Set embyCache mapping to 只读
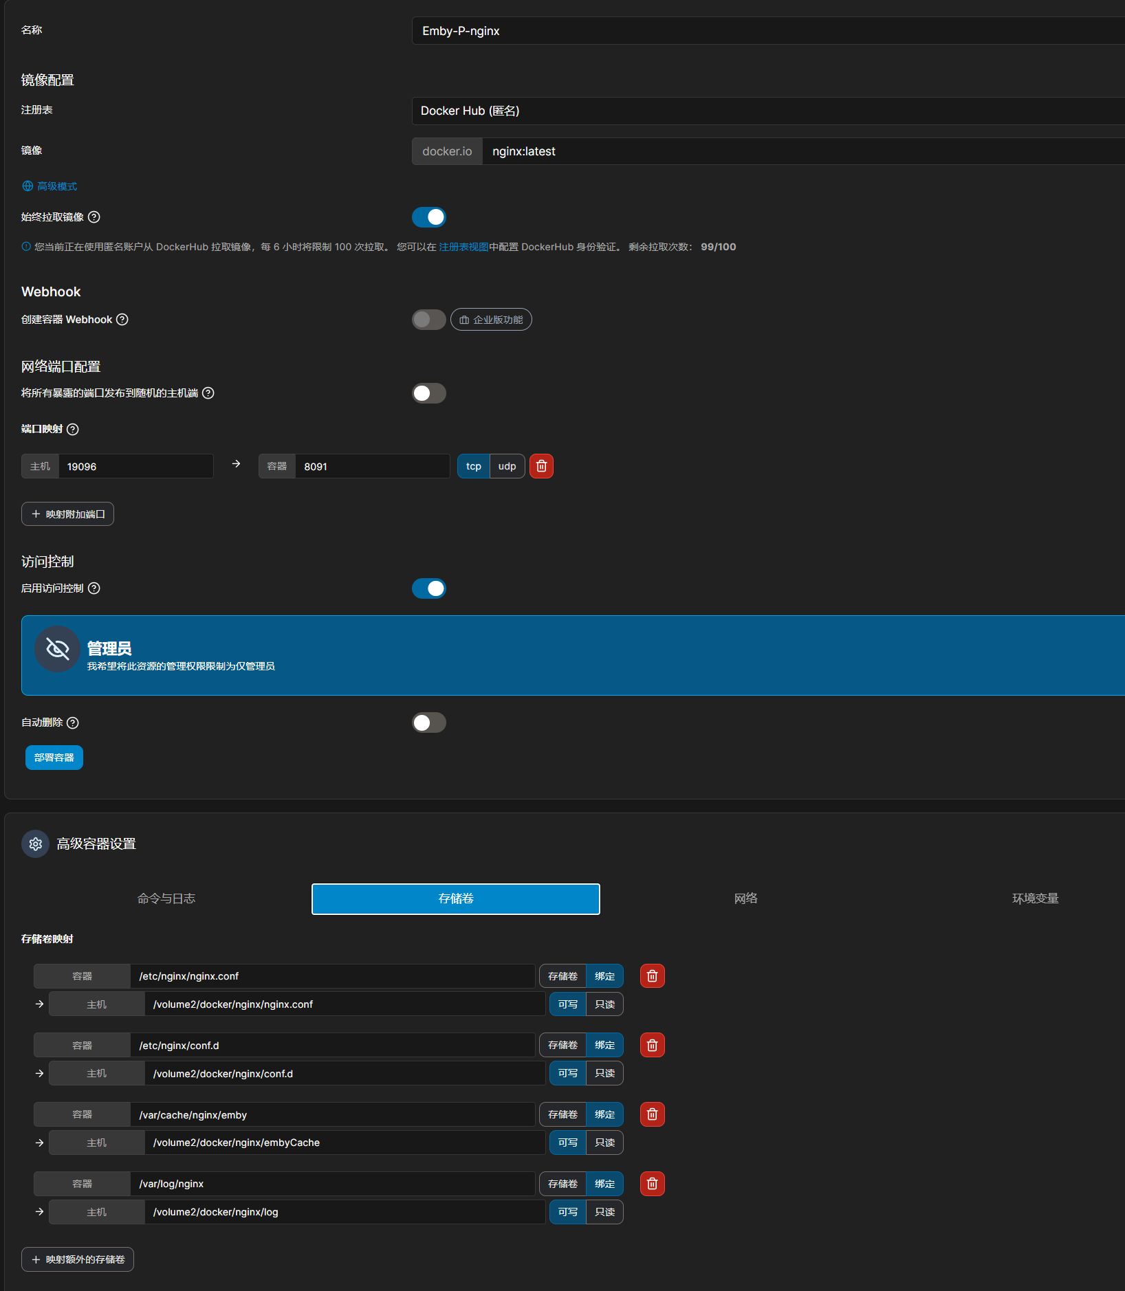The height and width of the screenshot is (1291, 1125). click(605, 1143)
